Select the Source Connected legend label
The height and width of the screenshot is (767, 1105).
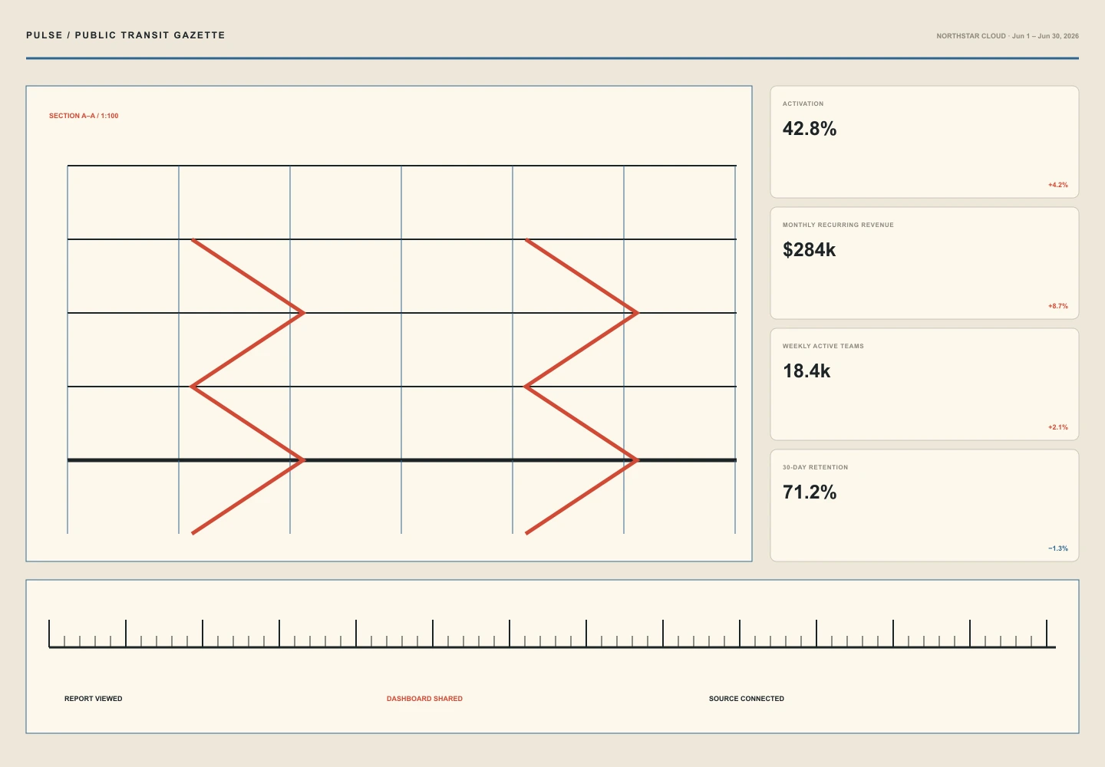[x=747, y=699]
